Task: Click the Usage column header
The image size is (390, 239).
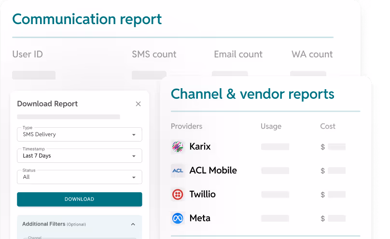Action: click(x=271, y=126)
